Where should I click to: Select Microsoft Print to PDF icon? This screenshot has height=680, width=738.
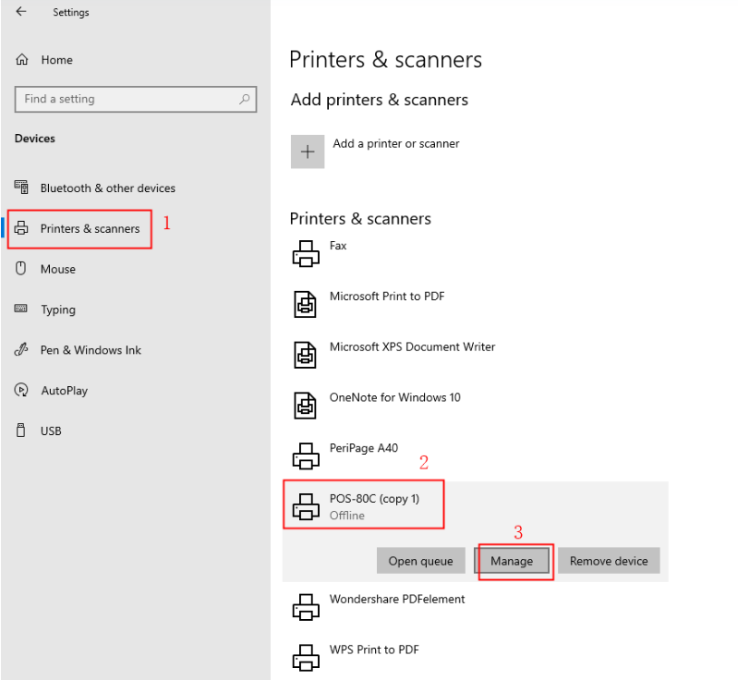point(305,304)
